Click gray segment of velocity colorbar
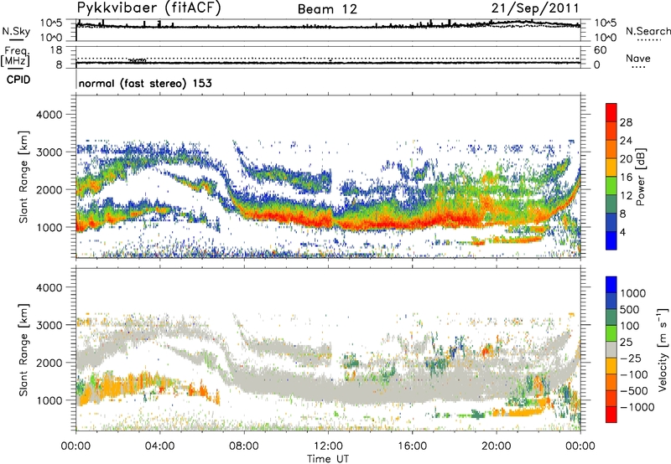This screenshot has width=671, height=464. tap(611, 350)
